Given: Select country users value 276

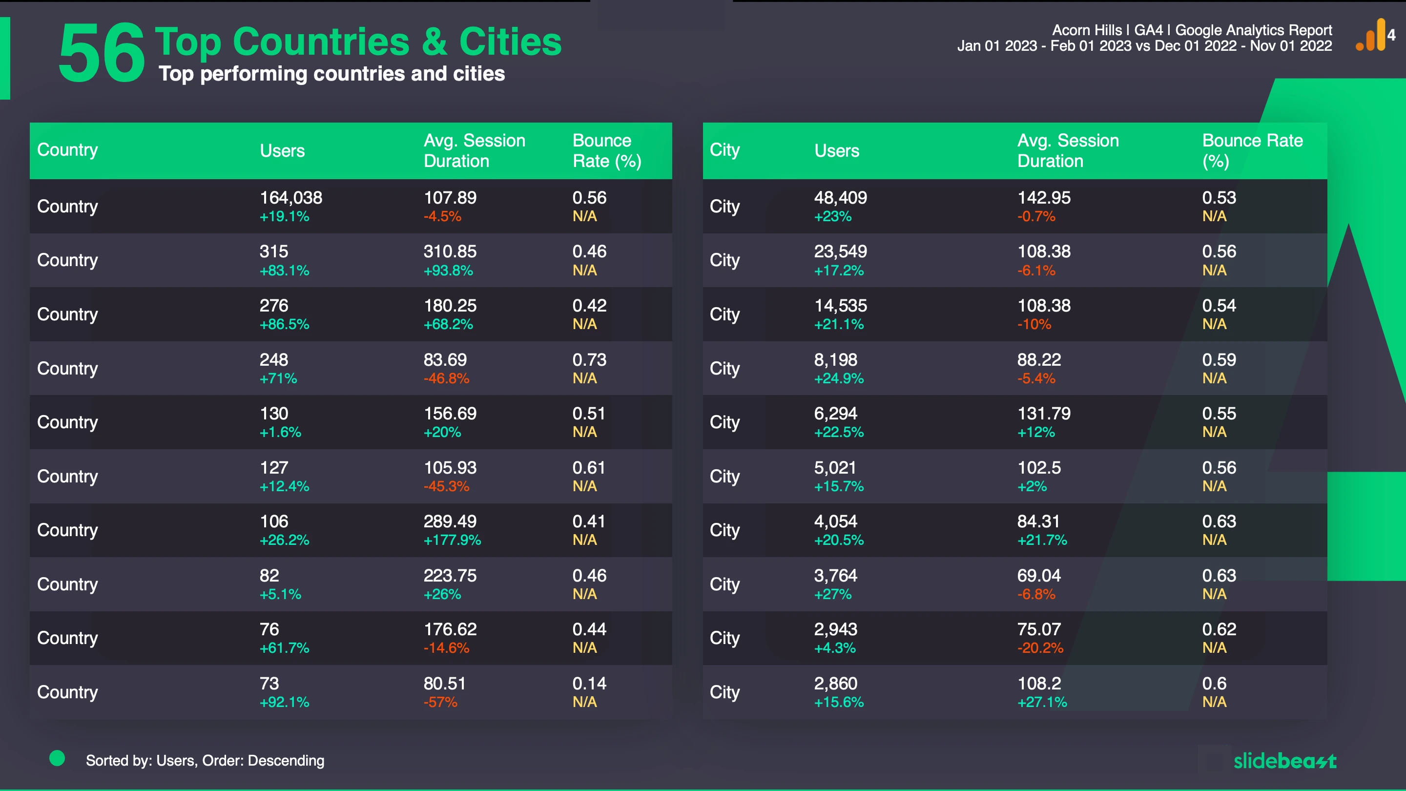Looking at the screenshot, I should click(x=274, y=306).
